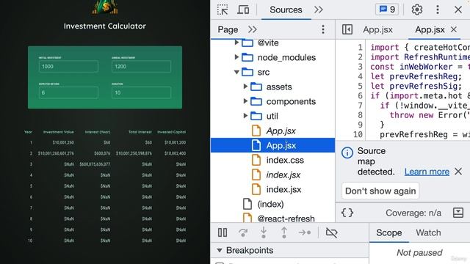The height and width of the screenshot is (264, 470).
Task: Click the Investment Calculator heading
Action: [x=105, y=26]
